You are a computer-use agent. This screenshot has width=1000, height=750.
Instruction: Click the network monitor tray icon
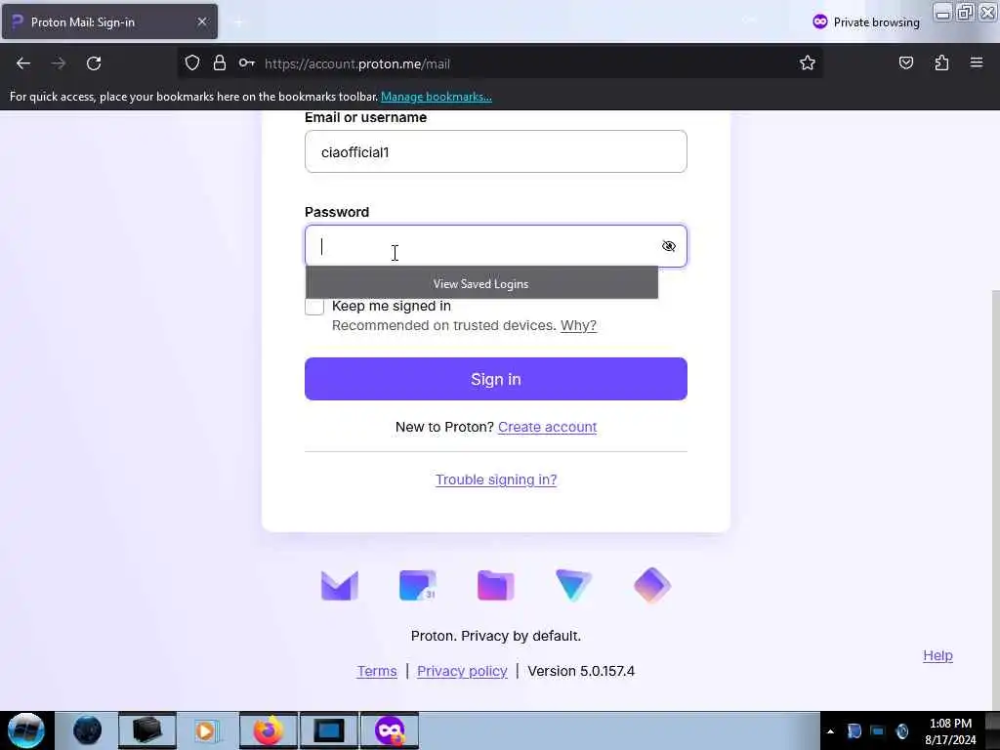click(878, 731)
